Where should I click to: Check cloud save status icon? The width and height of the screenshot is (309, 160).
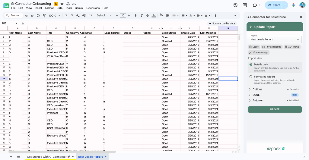(x=74, y=4)
